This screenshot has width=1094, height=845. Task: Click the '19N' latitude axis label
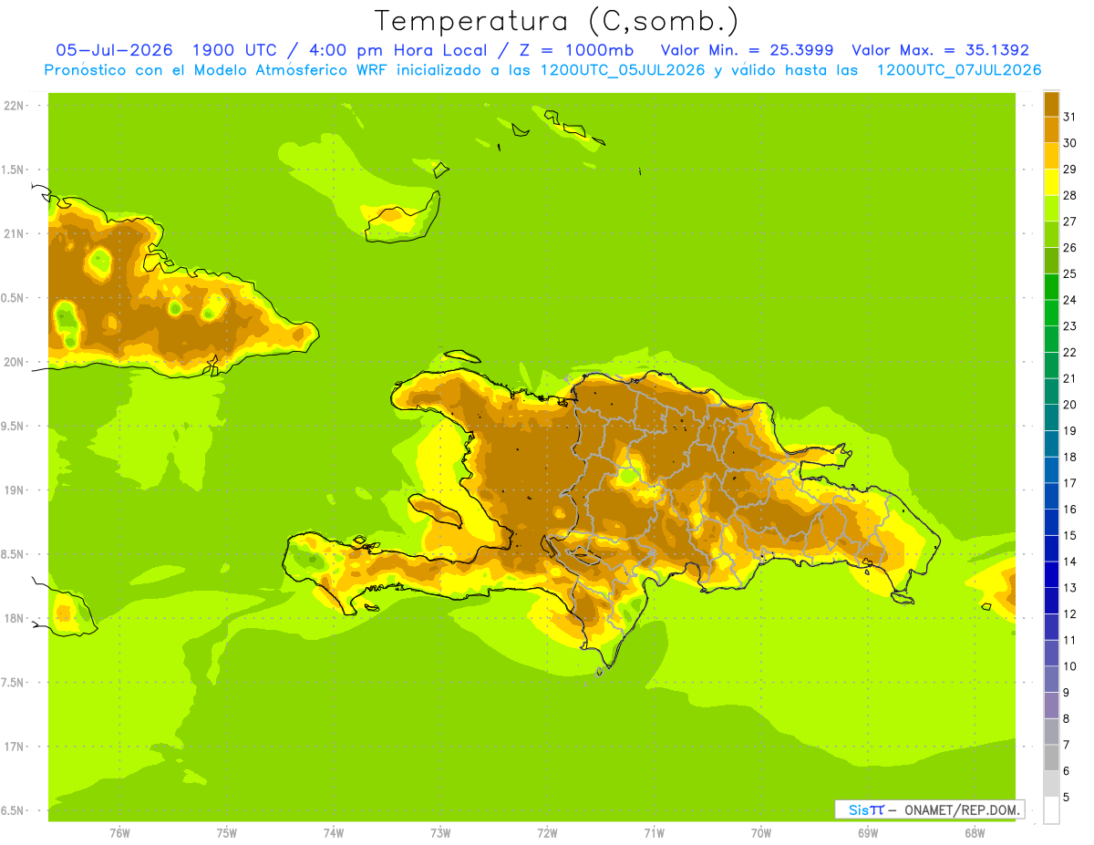[x=14, y=490]
